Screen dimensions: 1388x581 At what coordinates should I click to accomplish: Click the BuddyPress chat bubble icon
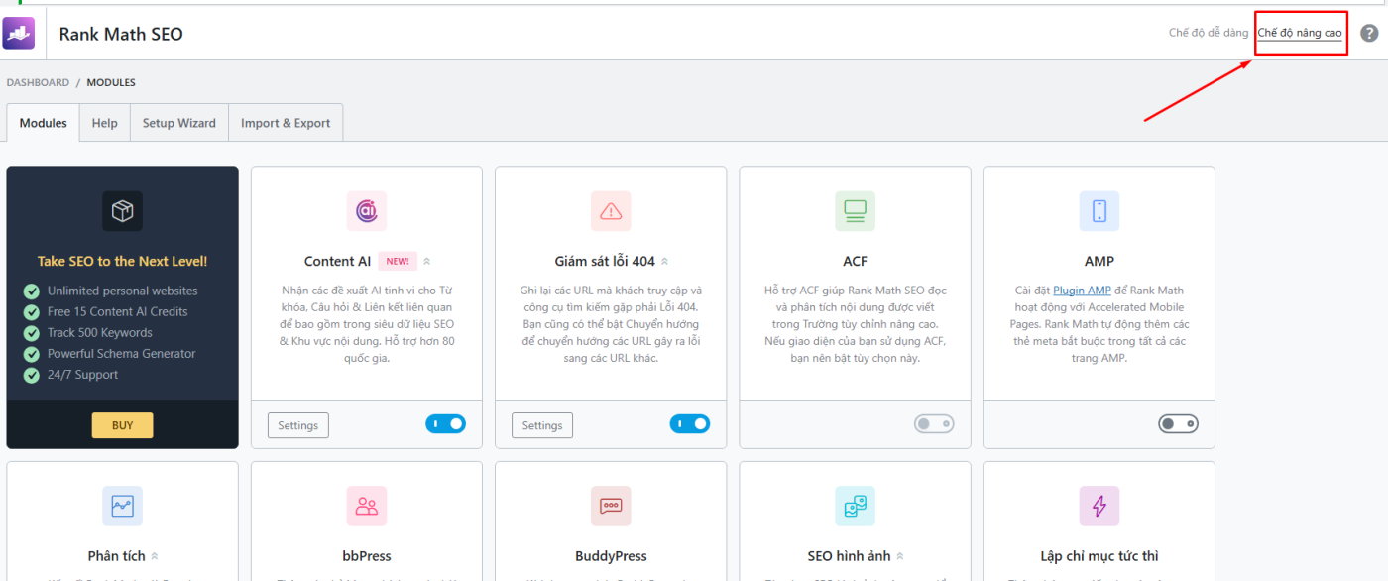pos(611,506)
